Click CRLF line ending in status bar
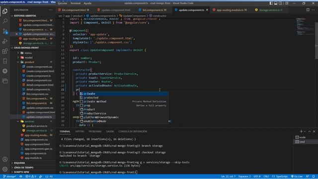The image size is (318, 179). 266,177
